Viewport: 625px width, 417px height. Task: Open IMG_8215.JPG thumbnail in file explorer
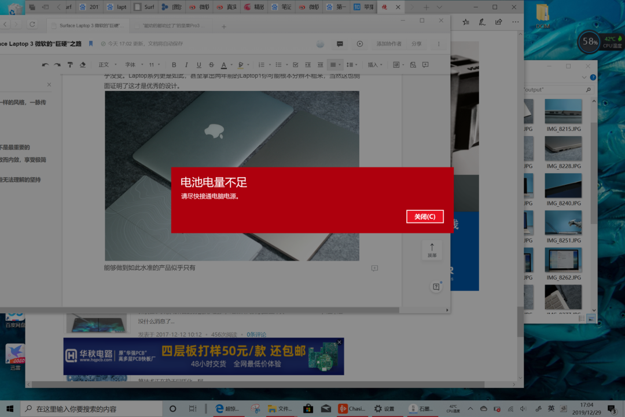click(x=563, y=111)
